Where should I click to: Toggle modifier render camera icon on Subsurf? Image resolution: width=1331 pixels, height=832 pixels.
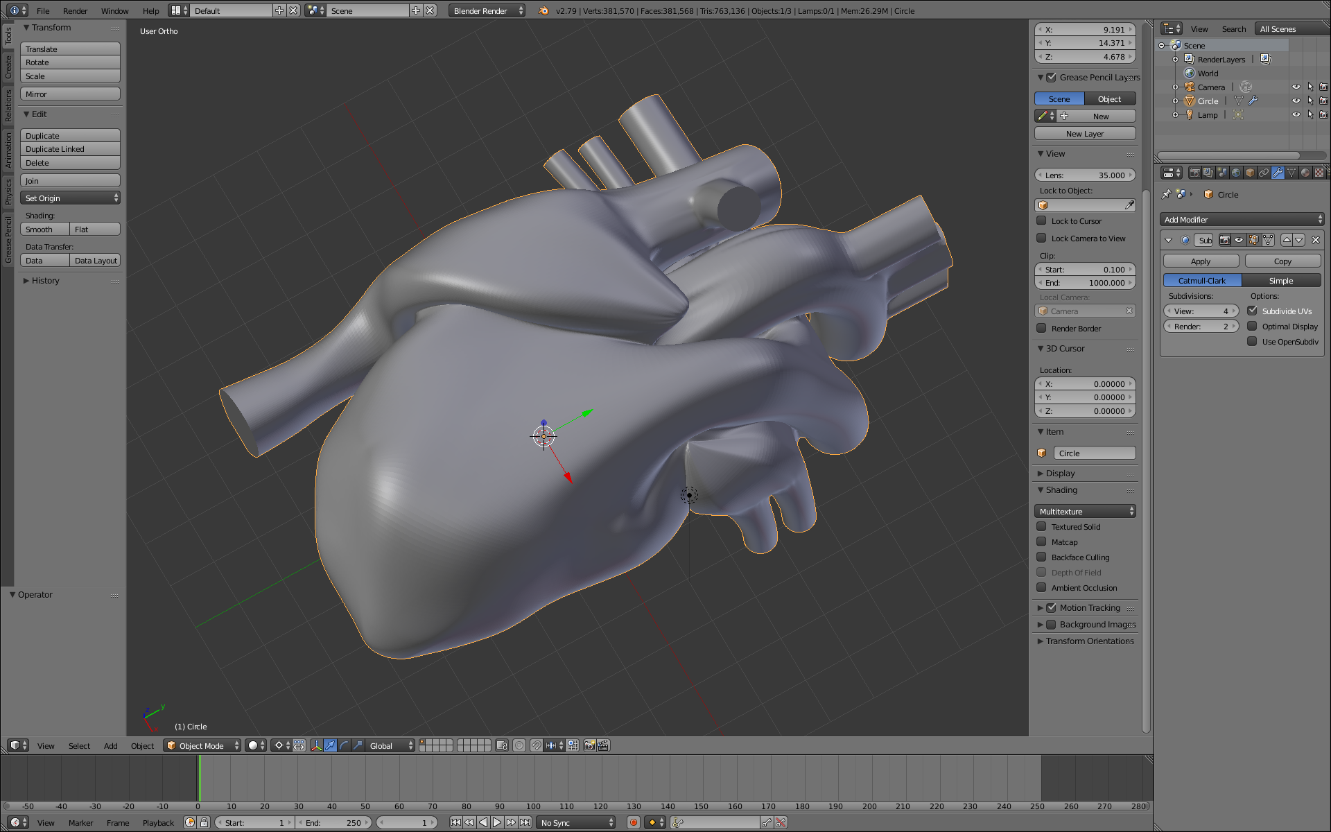[1225, 241]
